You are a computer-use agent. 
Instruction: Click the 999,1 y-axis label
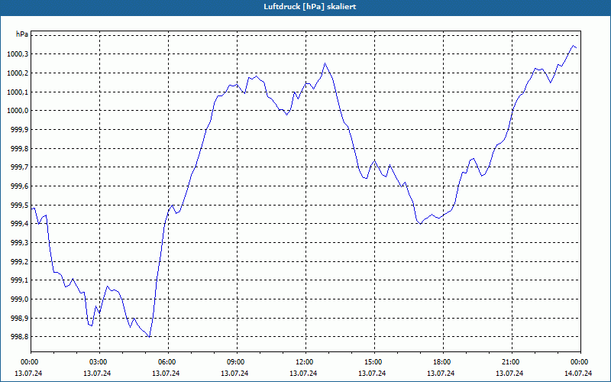click(20, 280)
